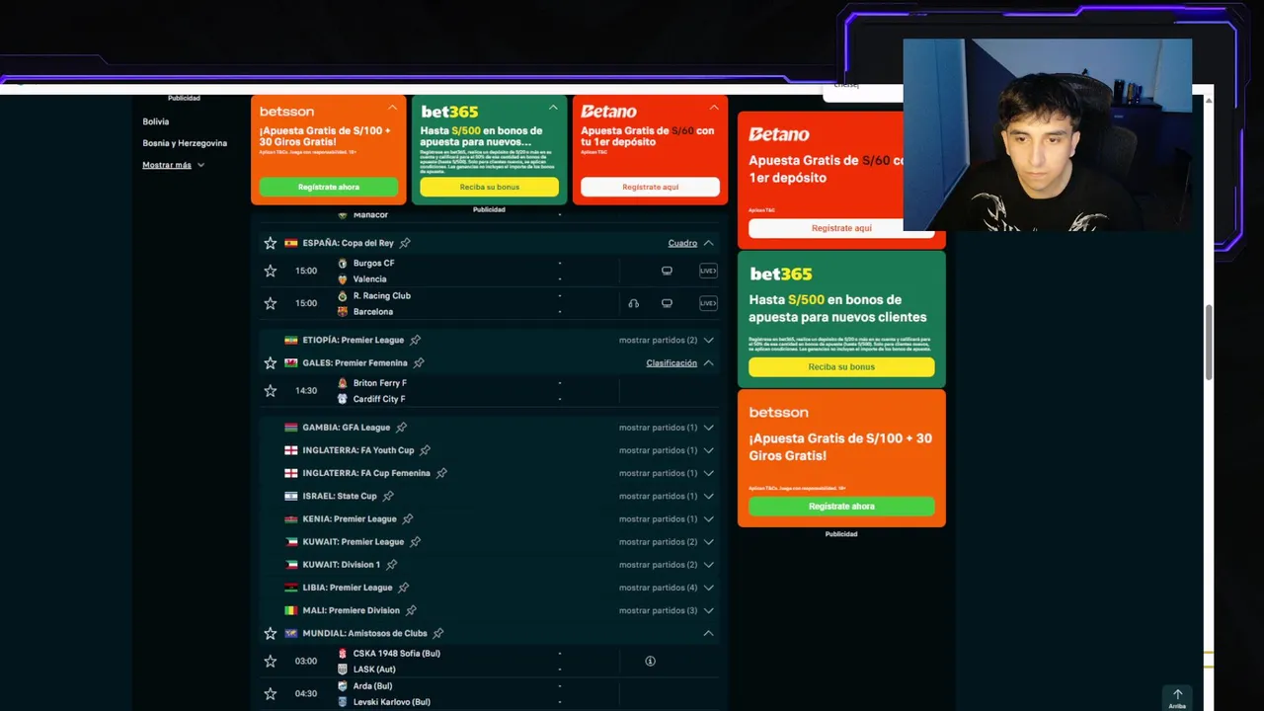Screen dimensions: 1264x711
Task: Click the page vertical scrollbar thumb
Action: pyautogui.click(x=1209, y=341)
